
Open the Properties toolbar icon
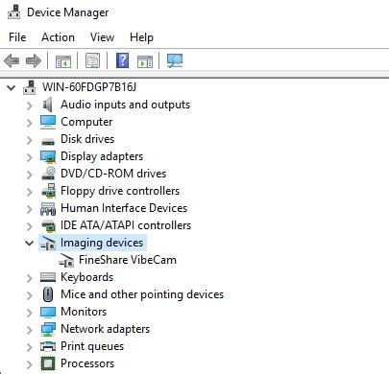click(92, 60)
